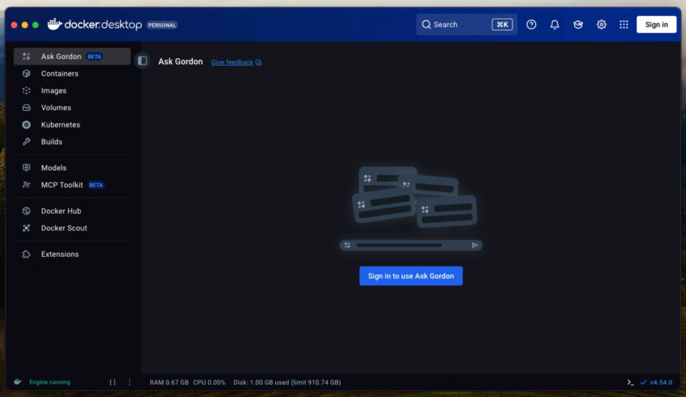Image resolution: width=686 pixels, height=397 pixels.
Task: Click Sign in to use Ask Gordon
Action: [411, 276]
